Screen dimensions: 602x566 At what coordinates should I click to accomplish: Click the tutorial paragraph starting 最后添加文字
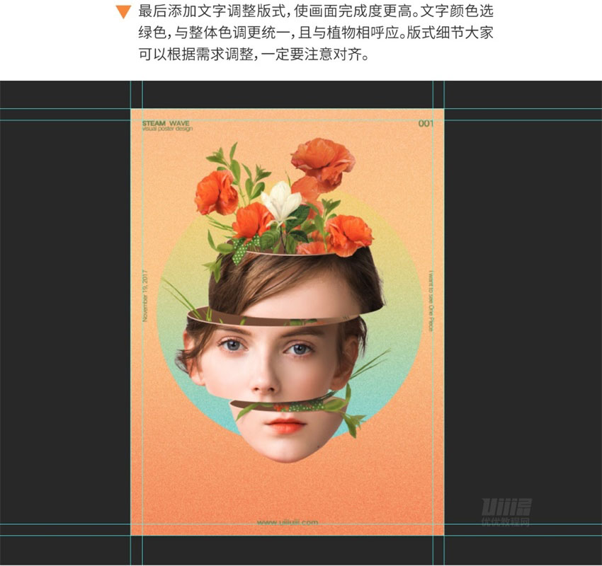(316, 33)
